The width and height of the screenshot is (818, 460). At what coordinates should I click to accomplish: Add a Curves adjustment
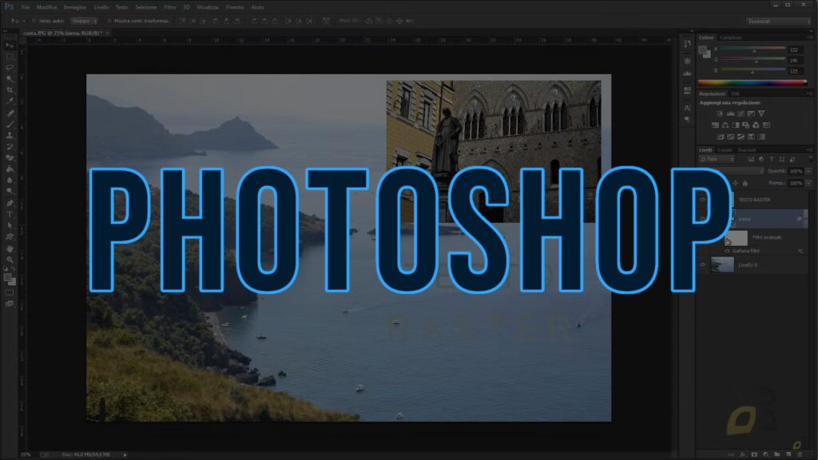741,113
